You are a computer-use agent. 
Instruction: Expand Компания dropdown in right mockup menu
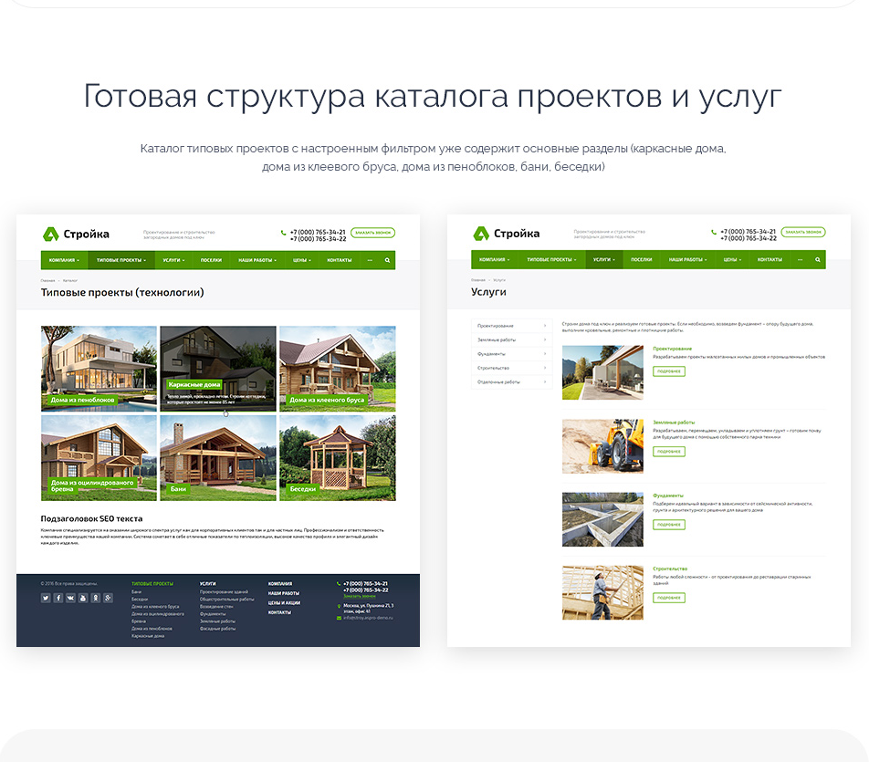[x=495, y=259]
